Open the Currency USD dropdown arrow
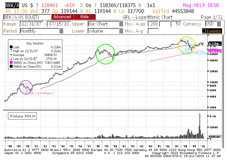Viewport: 227px width, 162px height. pos(219,24)
